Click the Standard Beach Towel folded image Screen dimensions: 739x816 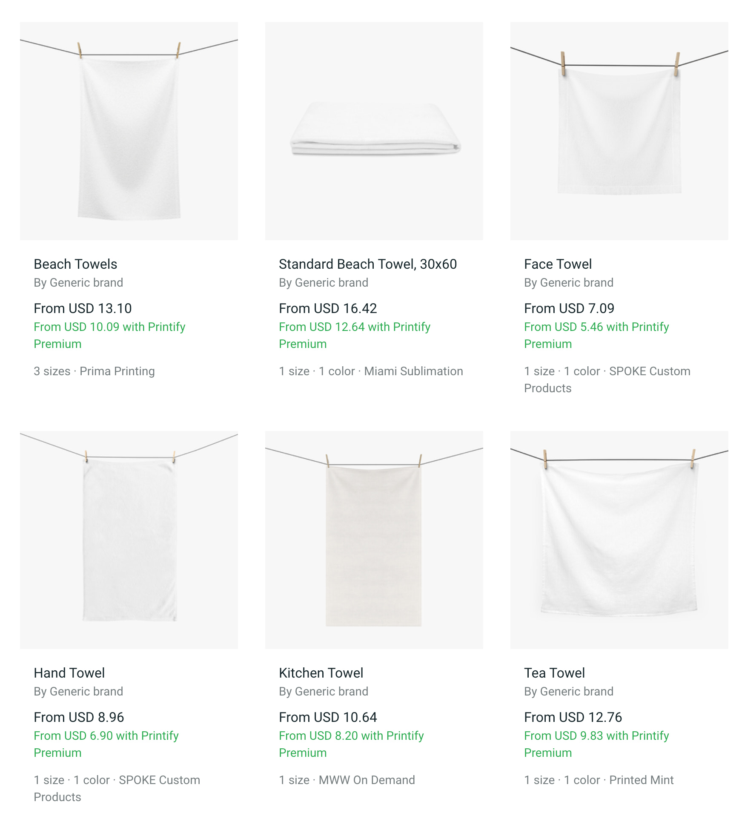[374, 131]
